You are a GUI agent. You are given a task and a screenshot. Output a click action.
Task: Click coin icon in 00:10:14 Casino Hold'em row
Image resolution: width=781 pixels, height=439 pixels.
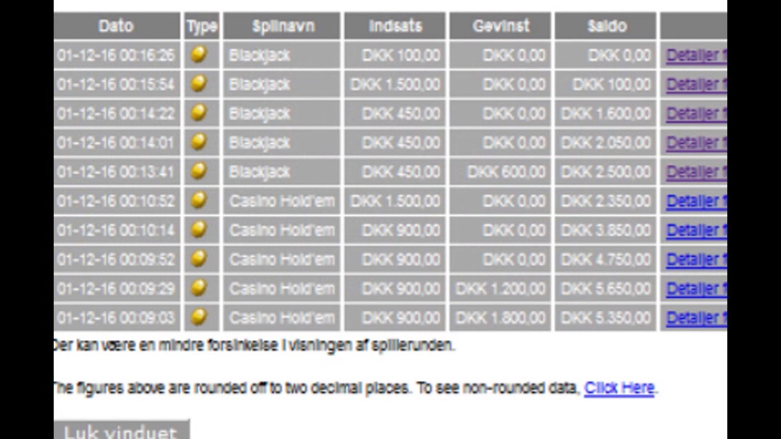198,230
